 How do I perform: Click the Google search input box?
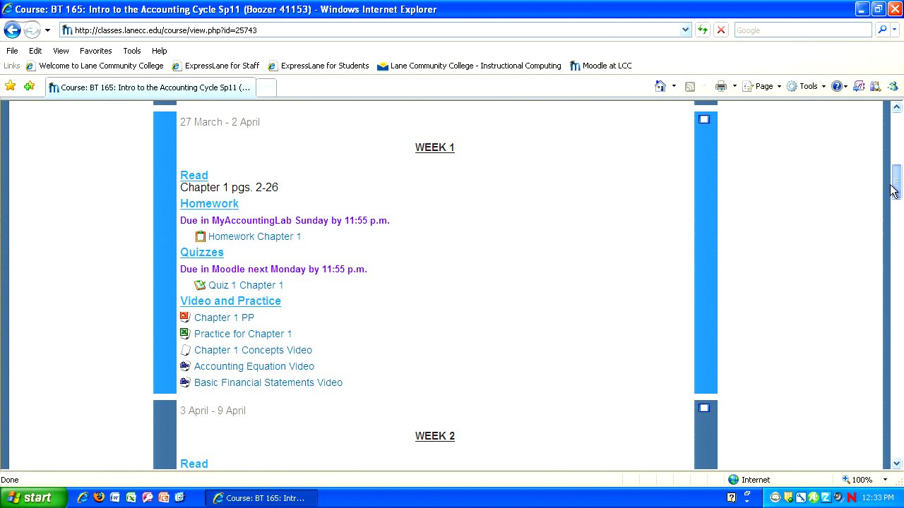click(802, 30)
